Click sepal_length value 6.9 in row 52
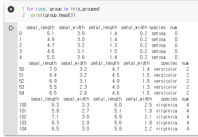 coord(53,81)
